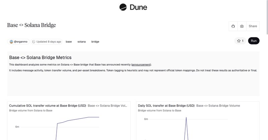Click the page vertical scrollbar
The image size is (268, 140).
267,17
